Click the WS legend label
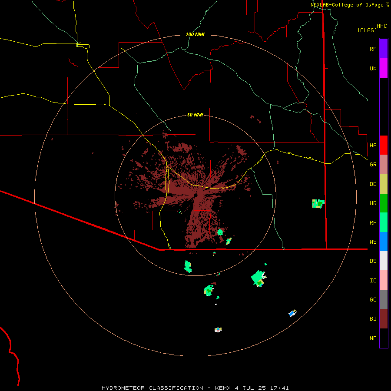This screenshot has height=391, width=391. pyautogui.click(x=373, y=242)
